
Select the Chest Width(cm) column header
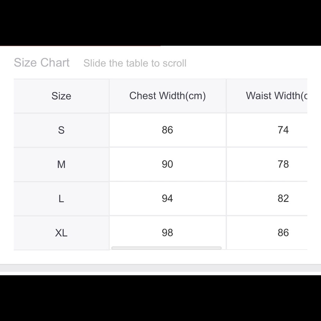point(167,96)
